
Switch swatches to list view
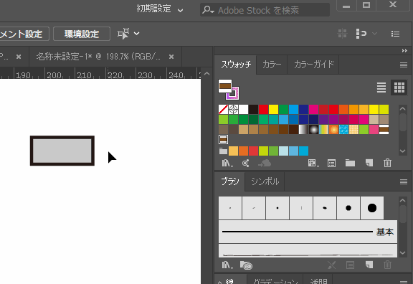tap(381, 87)
